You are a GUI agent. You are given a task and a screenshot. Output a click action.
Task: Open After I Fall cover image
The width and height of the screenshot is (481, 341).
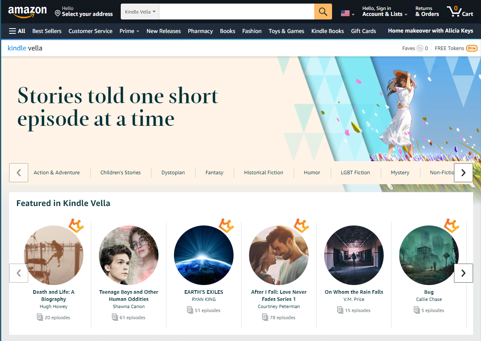coord(279,255)
